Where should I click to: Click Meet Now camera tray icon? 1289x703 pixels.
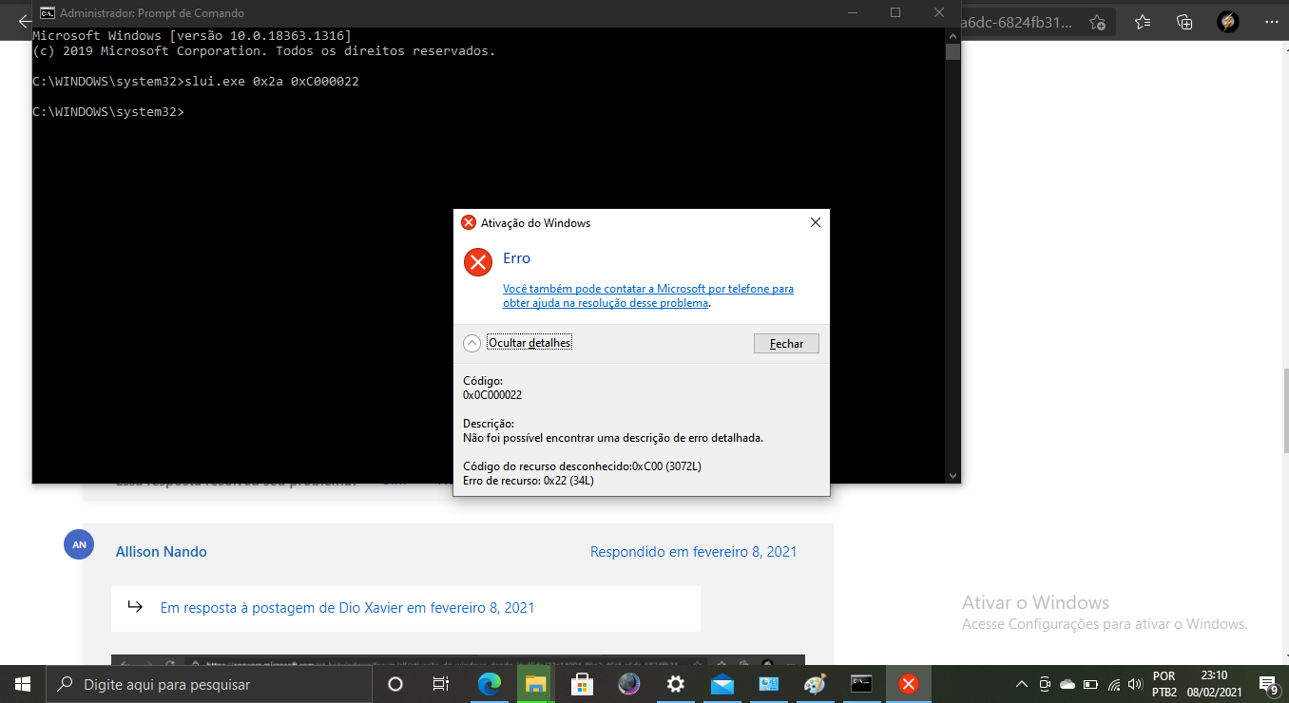pyautogui.click(x=1045, y=684)
